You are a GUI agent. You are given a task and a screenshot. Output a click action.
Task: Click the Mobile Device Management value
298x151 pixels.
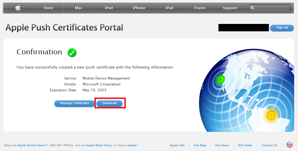pos(106,78)
